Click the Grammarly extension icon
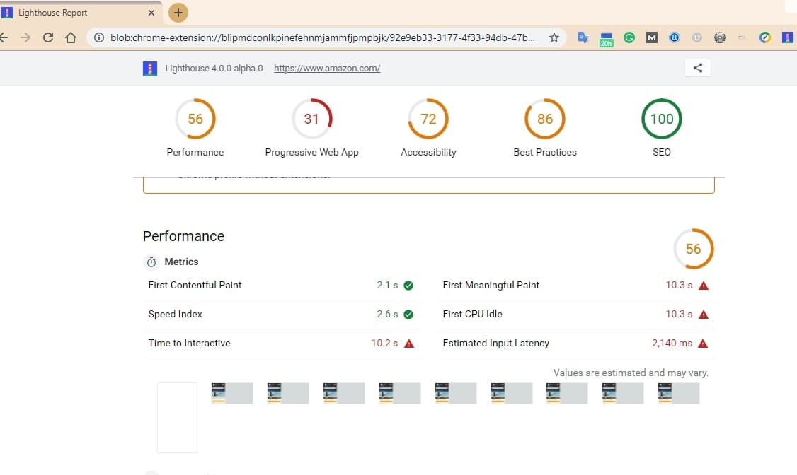The width and height of the screenshot is (797, 475). tap(629, 37)
